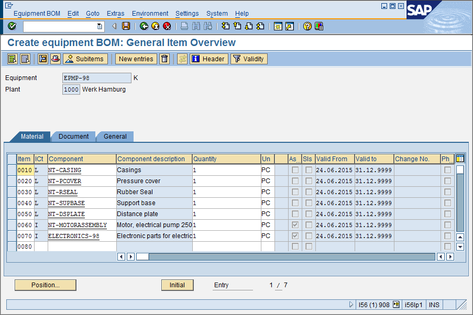Click the Position... button
The image size is (473, 315).
click(46, 285)
